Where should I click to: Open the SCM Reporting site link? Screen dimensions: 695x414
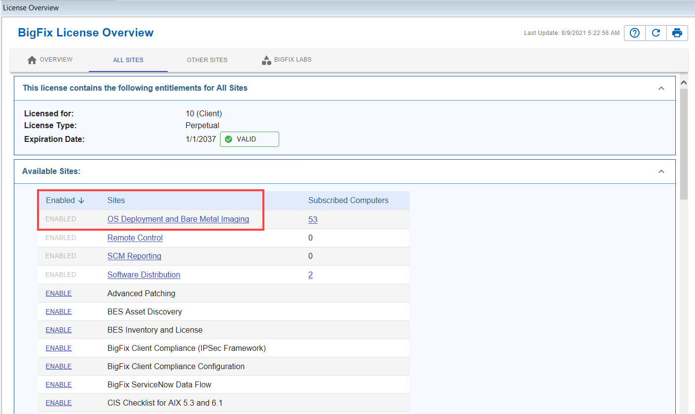click(134, 256)
